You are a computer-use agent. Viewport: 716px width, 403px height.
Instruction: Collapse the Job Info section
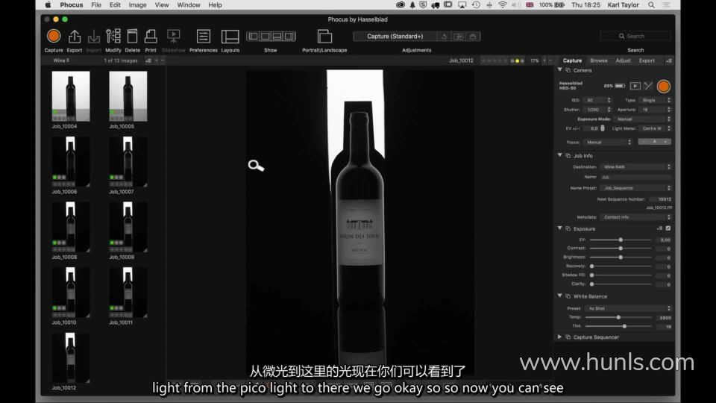pos(560,155)
